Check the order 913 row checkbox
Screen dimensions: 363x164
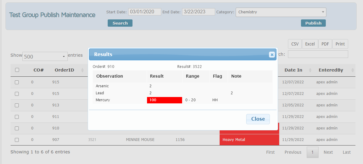click(17, 105)
